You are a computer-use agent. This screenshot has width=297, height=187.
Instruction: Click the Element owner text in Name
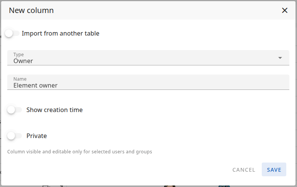35,86
